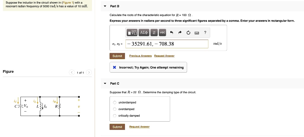Submit the Part B answer
304x137 pixels.
[117, 56]
